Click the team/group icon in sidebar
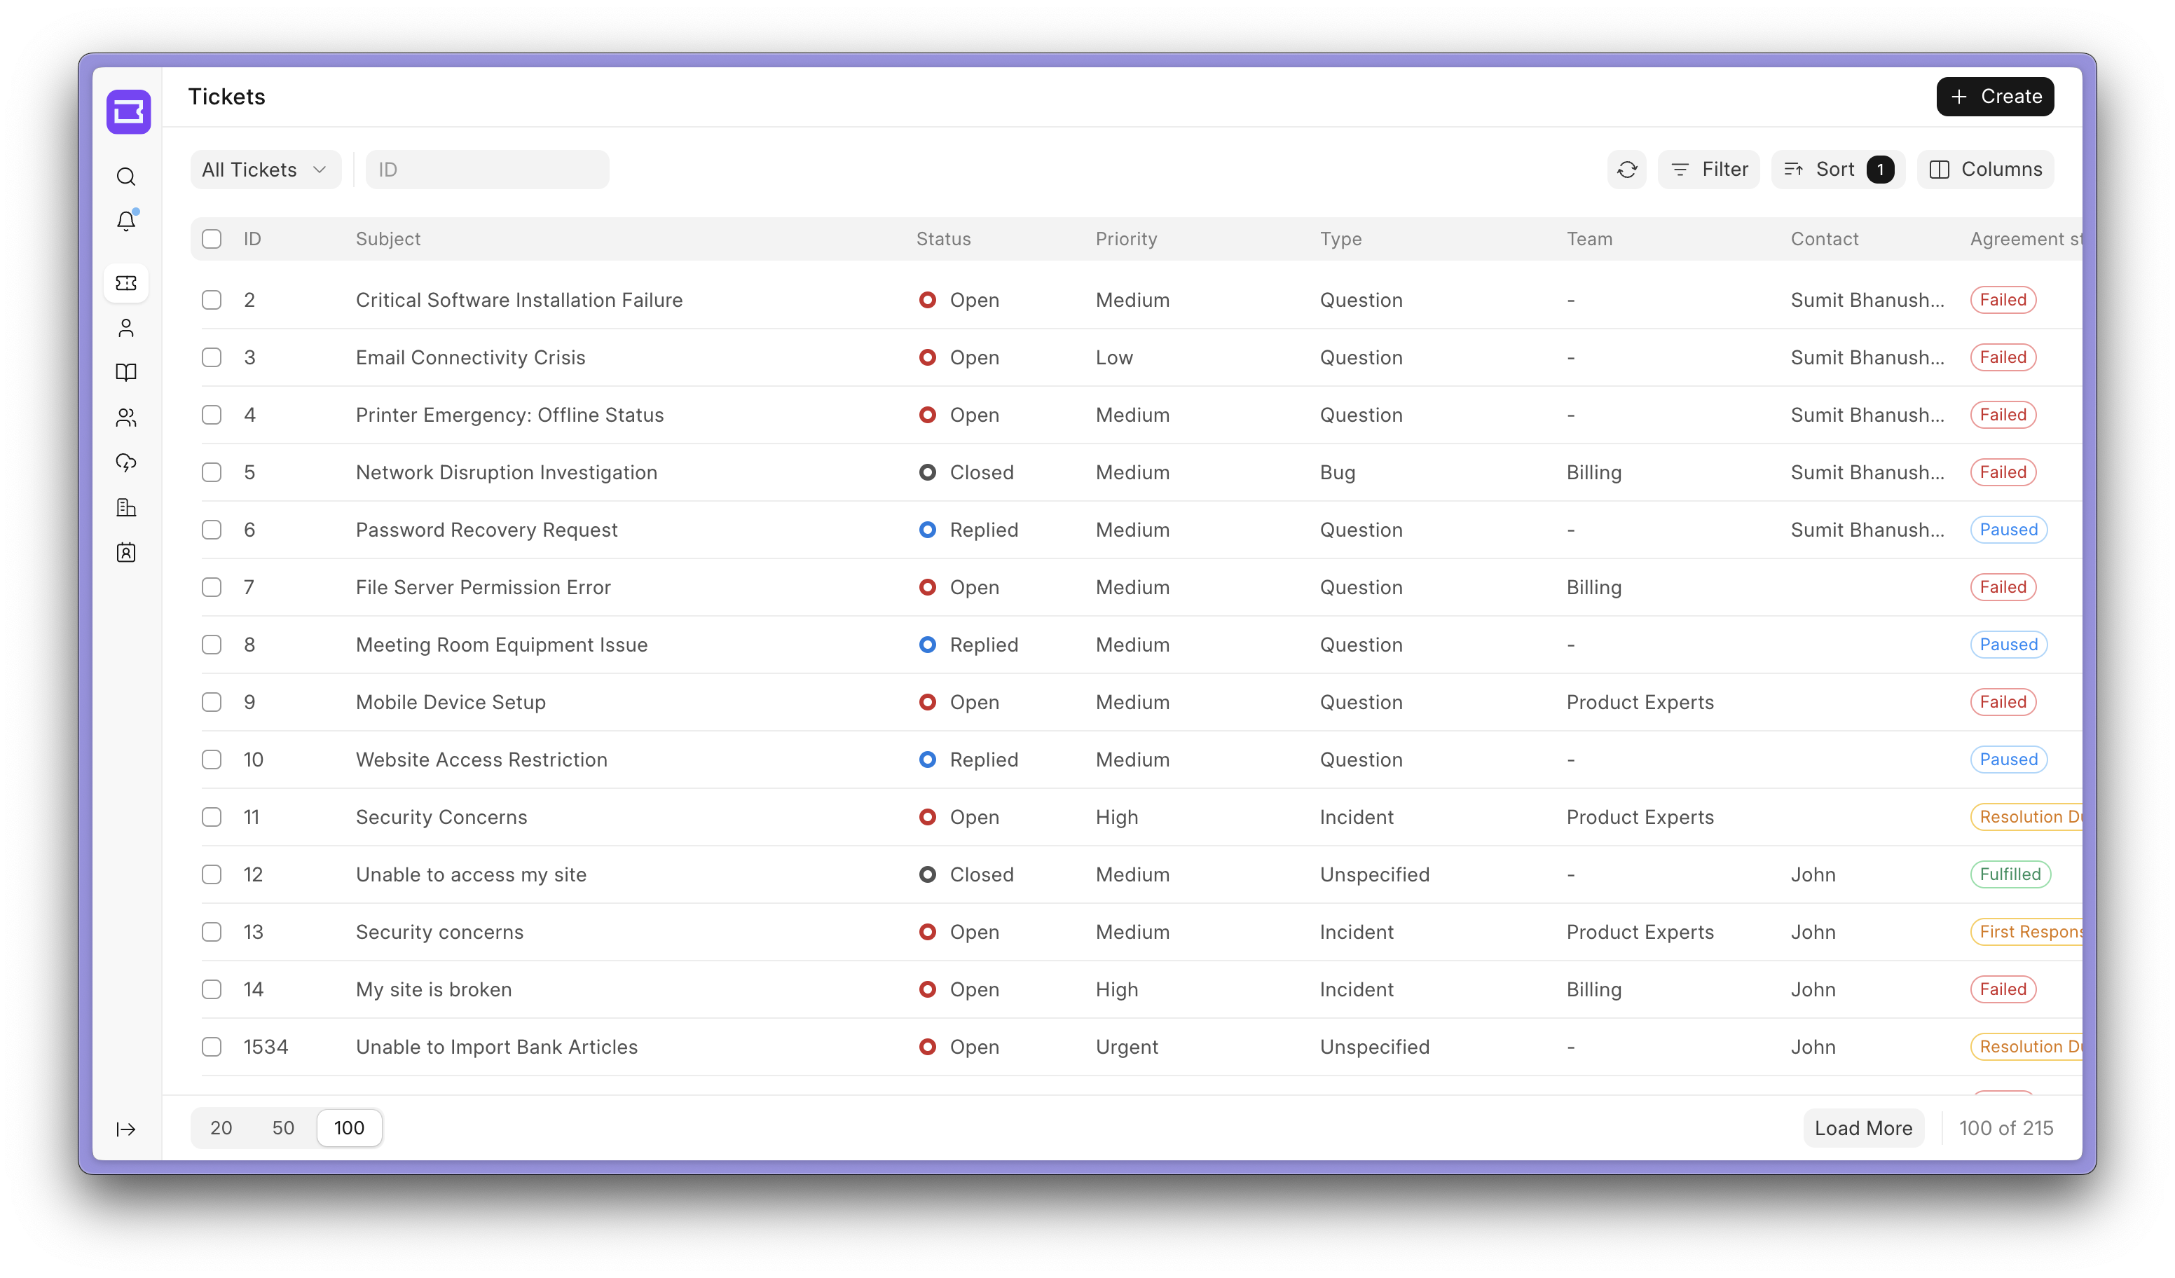This screenshot has height=1278, width=2175. tap(128, 417)
